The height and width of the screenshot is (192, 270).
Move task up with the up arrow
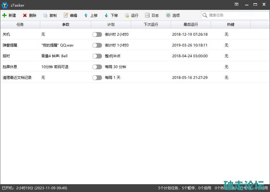click(x=86, y=15)
